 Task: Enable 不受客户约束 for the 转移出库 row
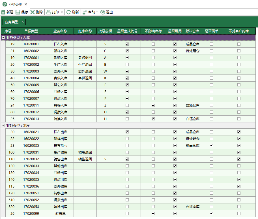click(x=239, y=193)
